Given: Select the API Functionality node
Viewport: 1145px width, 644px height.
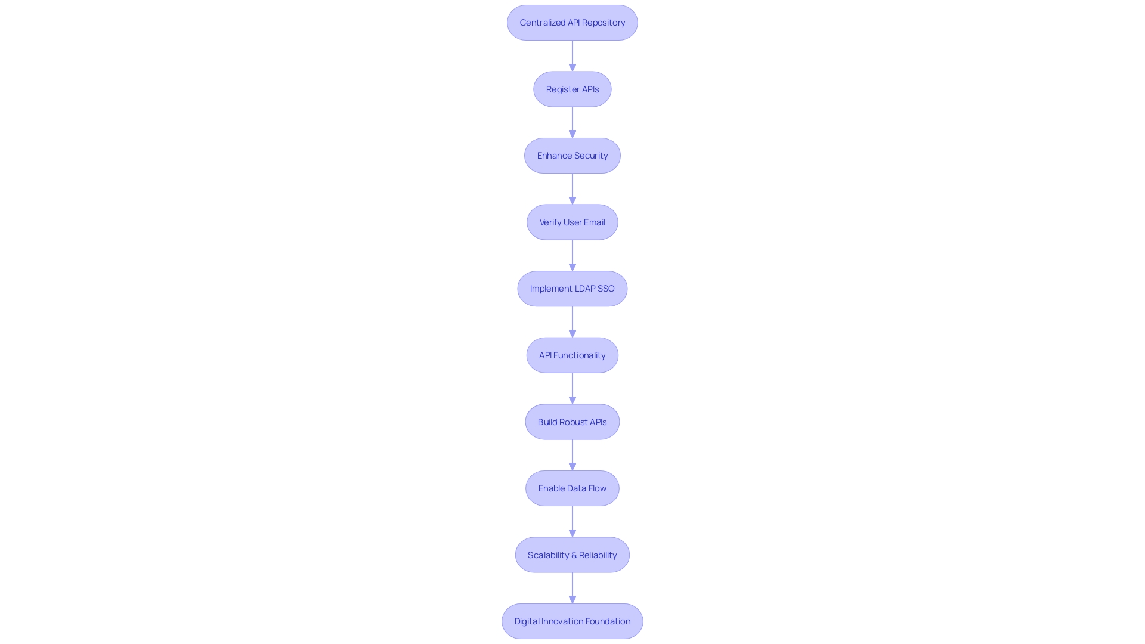Looking at the screenshot, I should [x=572, y=355].
